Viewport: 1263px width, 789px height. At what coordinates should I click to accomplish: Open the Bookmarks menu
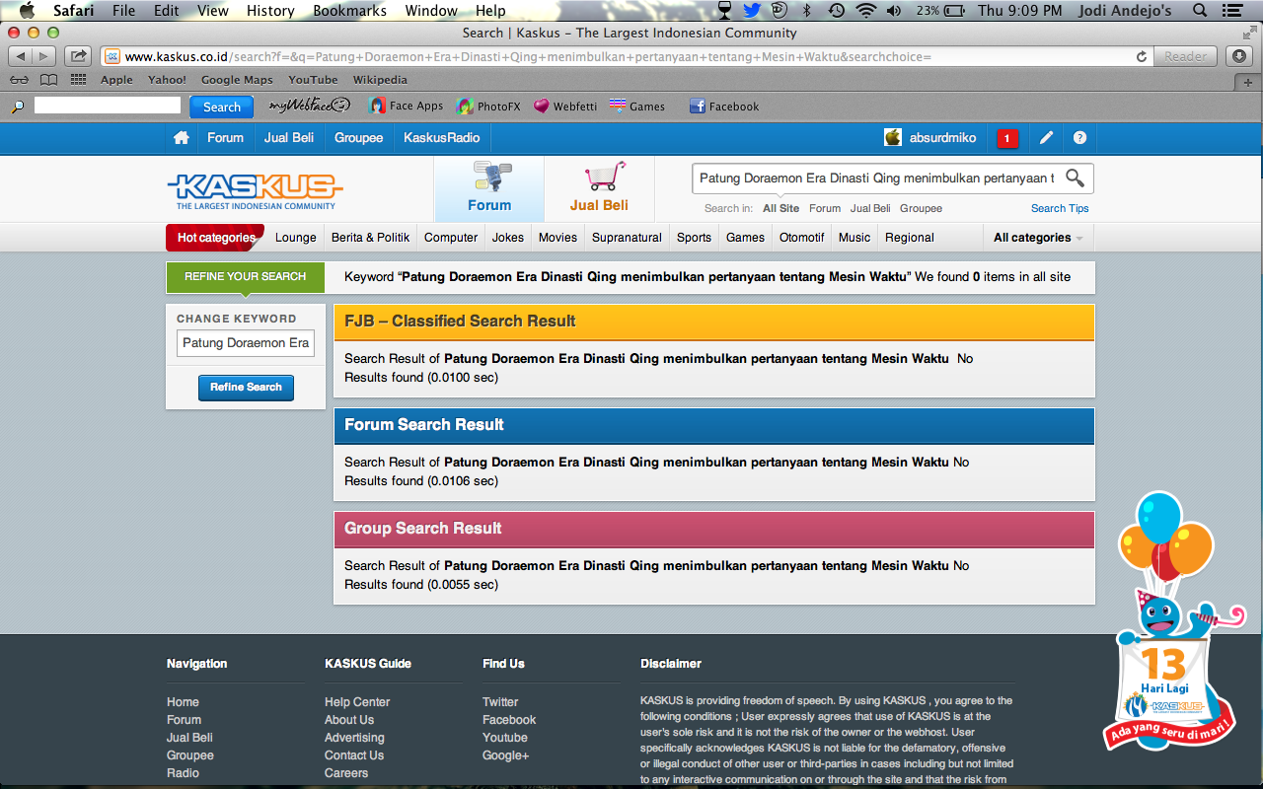pos(348,11)
